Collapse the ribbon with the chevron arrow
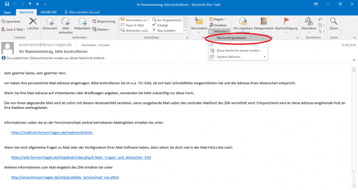 coord(354,37)
